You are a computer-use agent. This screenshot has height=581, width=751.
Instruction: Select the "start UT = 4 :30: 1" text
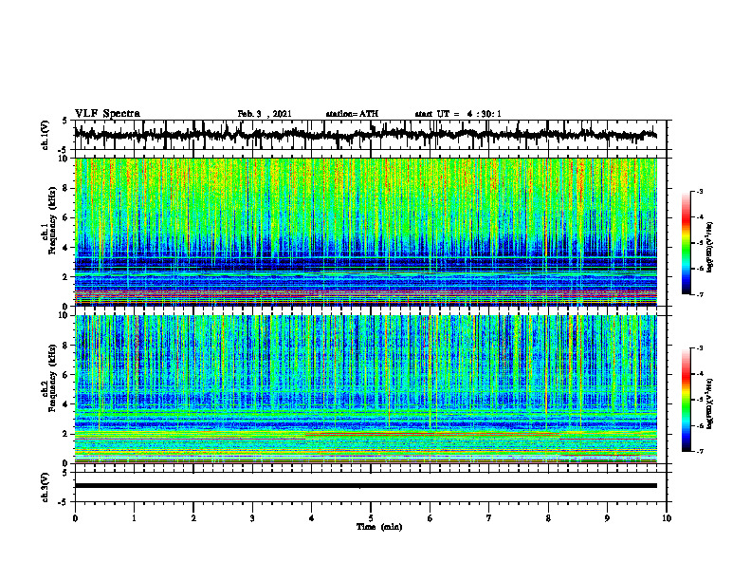(x=458, y=114)
